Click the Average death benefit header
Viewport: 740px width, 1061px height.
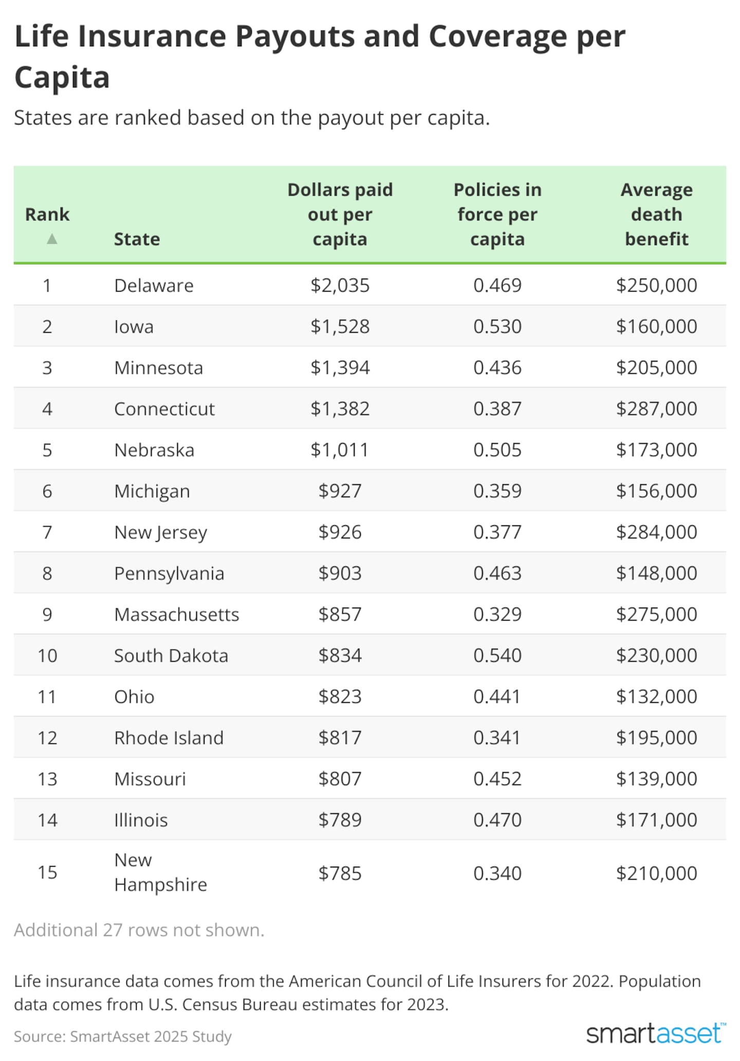656,214
